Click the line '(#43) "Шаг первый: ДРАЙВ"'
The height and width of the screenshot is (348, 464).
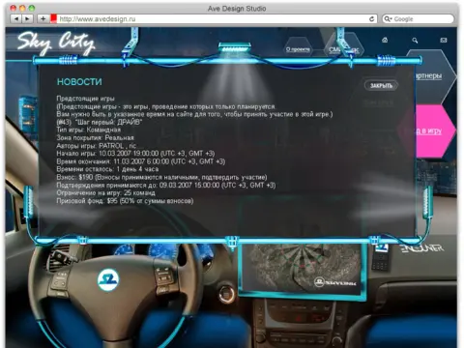pyautogui.click(x=100, y=122)
